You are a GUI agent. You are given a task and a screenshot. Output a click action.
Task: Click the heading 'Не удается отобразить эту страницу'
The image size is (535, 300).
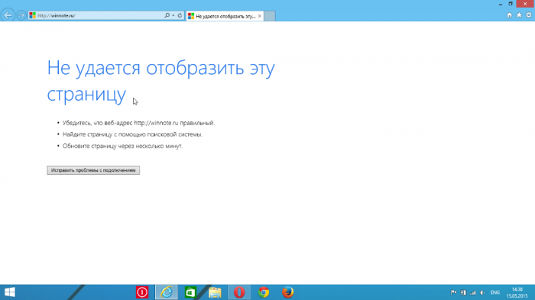point(160,81)
